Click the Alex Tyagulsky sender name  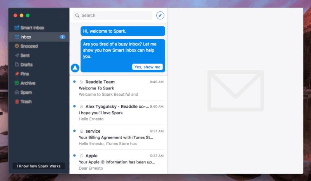[117, 107]
